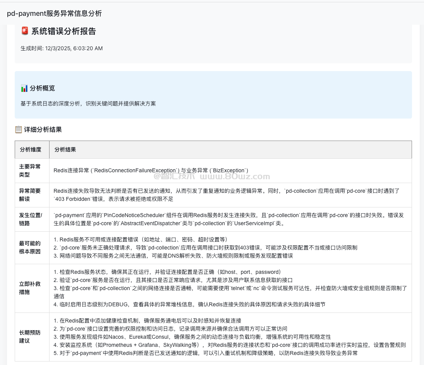Select the 长期预防建议 row label
424x365 pixels.
pos(30,336)
